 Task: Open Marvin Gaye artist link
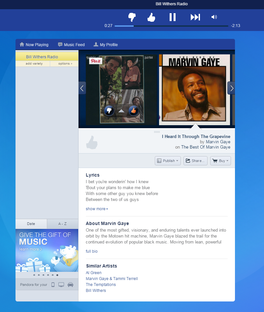218,142
